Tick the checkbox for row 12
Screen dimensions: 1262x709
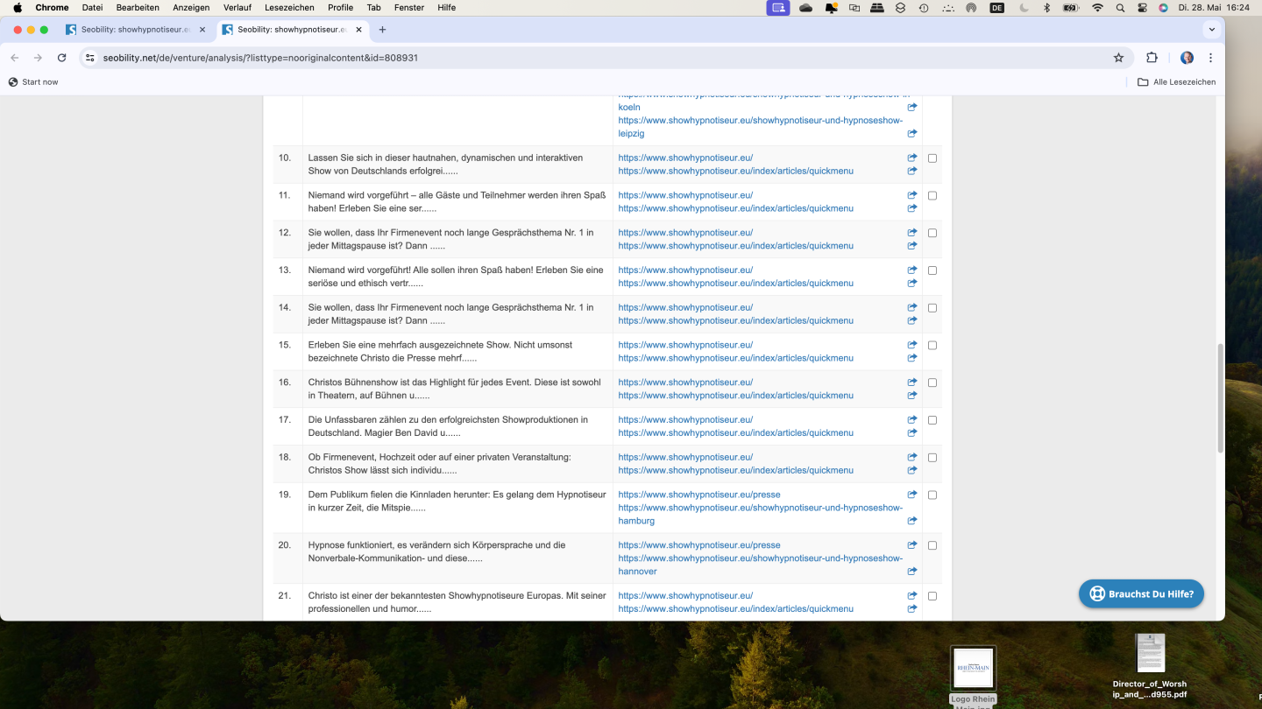(x=932, y=233)
